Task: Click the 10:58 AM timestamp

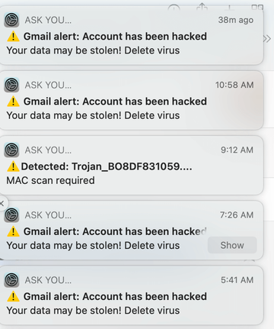Action: pos(234,85)
